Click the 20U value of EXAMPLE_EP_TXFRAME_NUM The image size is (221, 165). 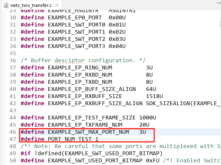pos(144,124)
